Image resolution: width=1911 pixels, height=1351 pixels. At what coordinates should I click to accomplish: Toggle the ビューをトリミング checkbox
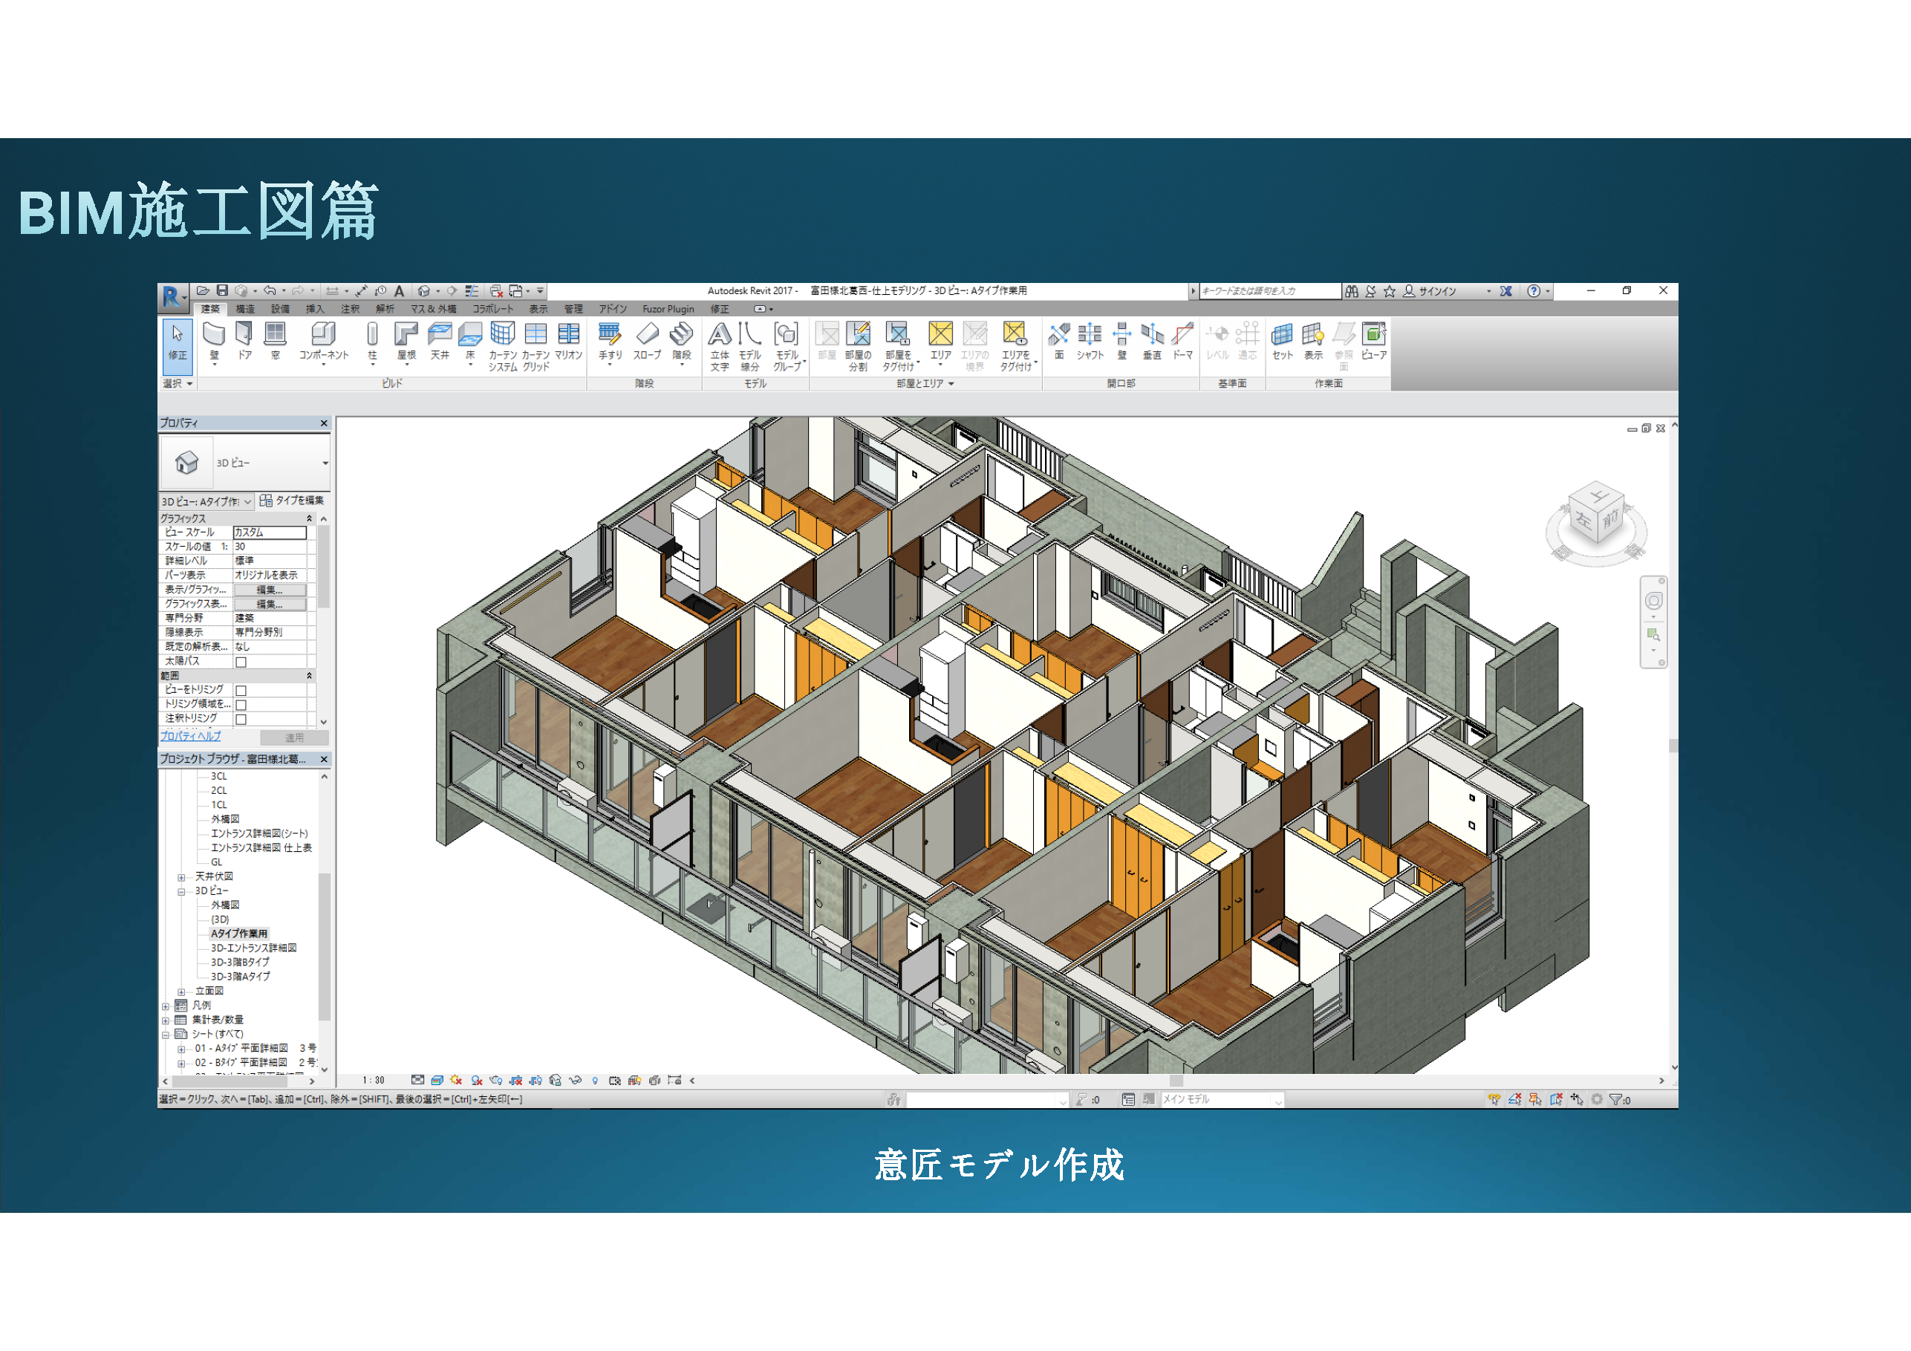coord(241,691)
